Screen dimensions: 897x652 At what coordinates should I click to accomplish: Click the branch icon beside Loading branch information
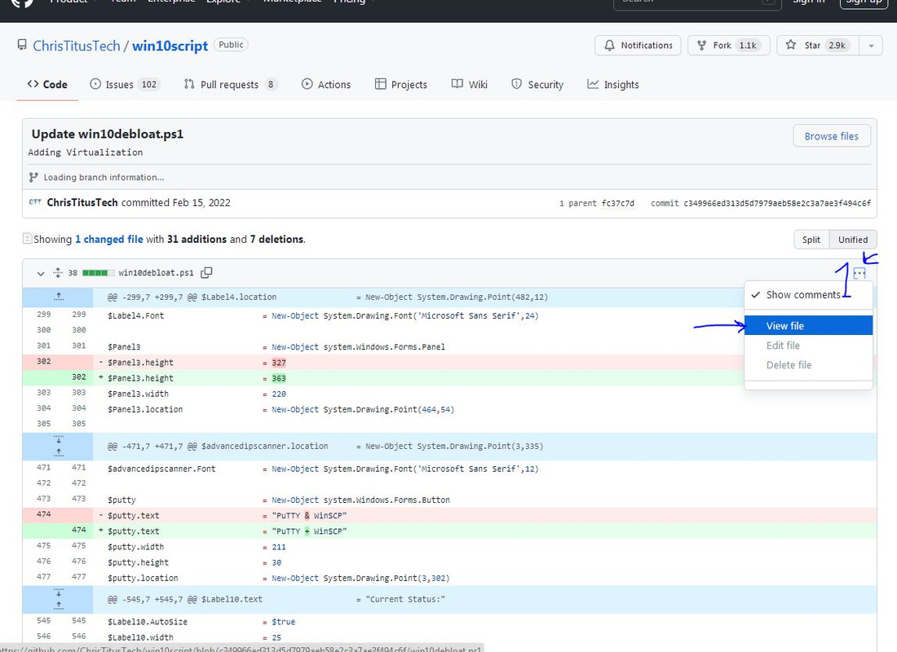[x=33, y=178]
